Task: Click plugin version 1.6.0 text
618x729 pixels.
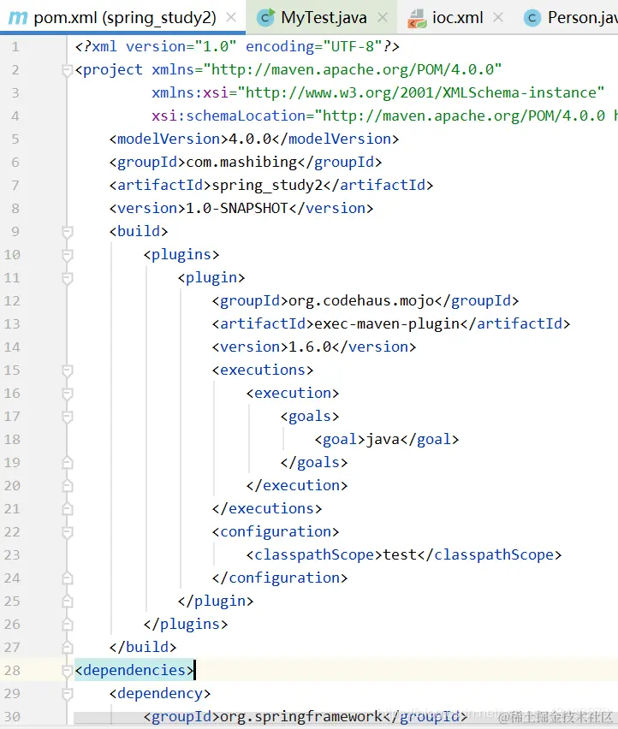Action: pos(314,347)
